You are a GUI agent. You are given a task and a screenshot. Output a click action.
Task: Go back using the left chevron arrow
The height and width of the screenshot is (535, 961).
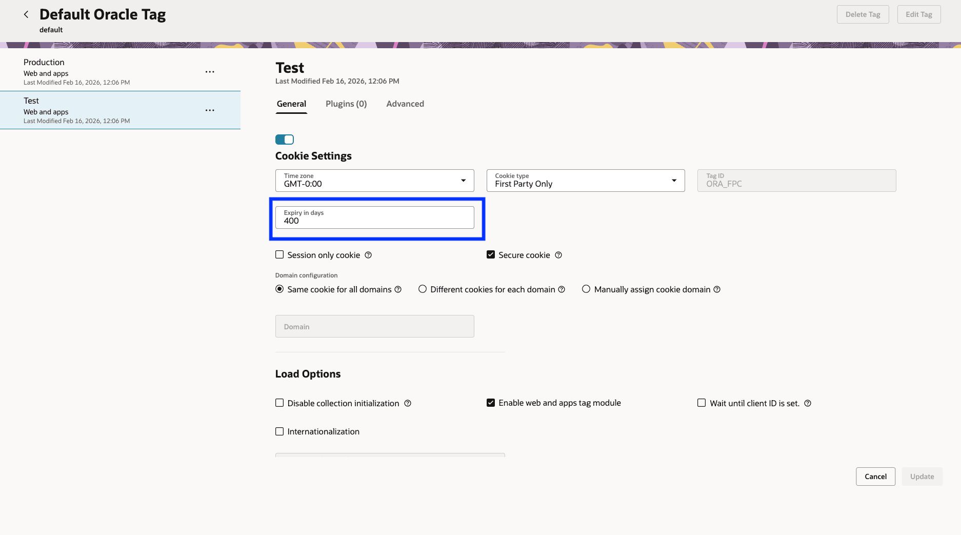pyautogui.click(x=26, y=14)
